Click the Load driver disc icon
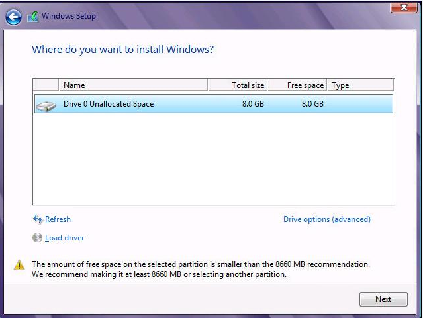 [38, 238]
